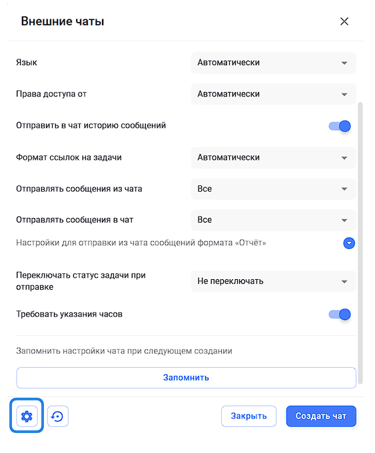
Task: Disable «Требовать указания часов» switch
Action: coord(340,314)
